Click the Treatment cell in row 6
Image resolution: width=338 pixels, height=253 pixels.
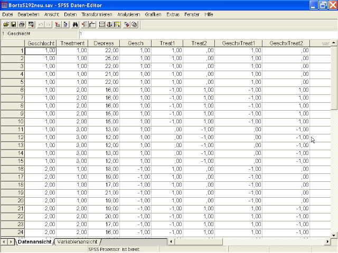click(71, 90)
